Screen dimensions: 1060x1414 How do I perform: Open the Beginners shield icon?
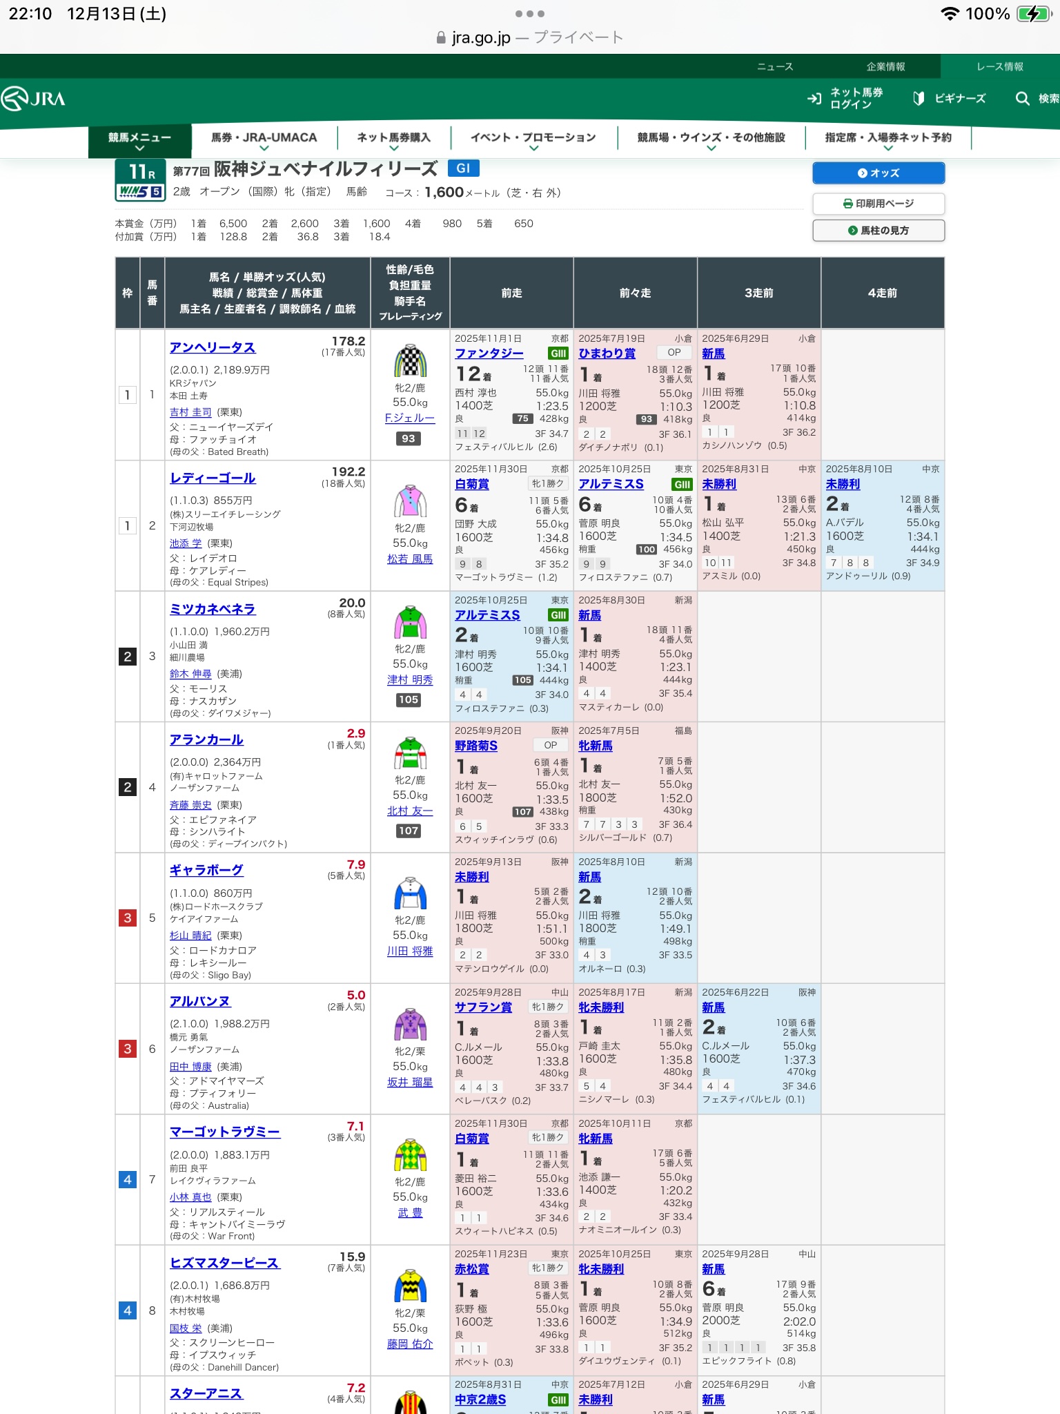point(919,99)
